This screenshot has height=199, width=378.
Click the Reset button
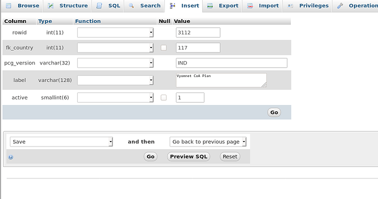click(230, 157)
